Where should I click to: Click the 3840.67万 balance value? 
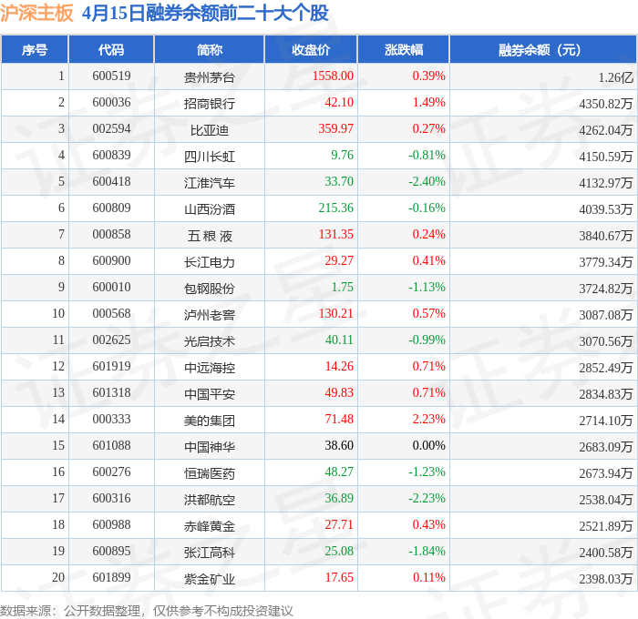pos(606,236)
